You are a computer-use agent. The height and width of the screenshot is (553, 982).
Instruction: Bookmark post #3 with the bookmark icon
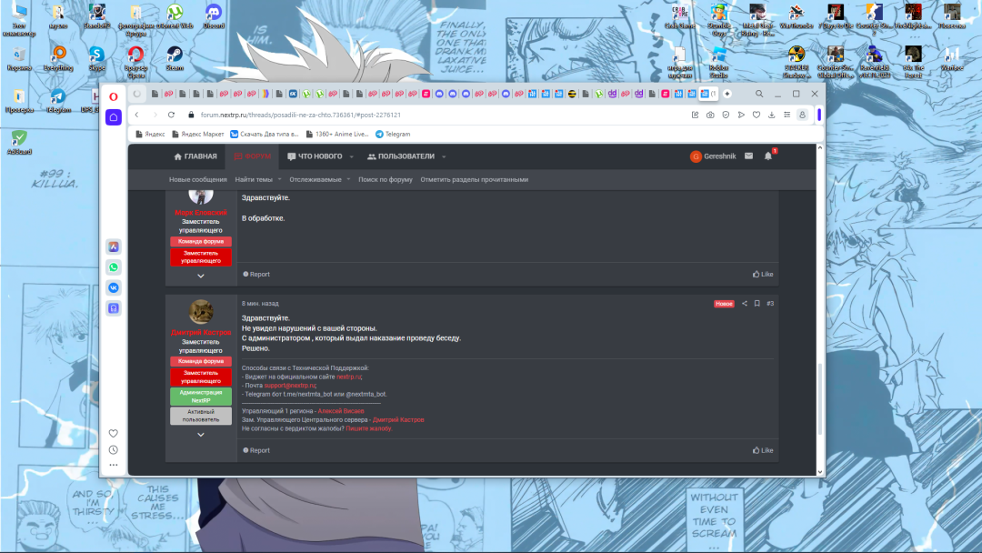click(x=757, y=304)
